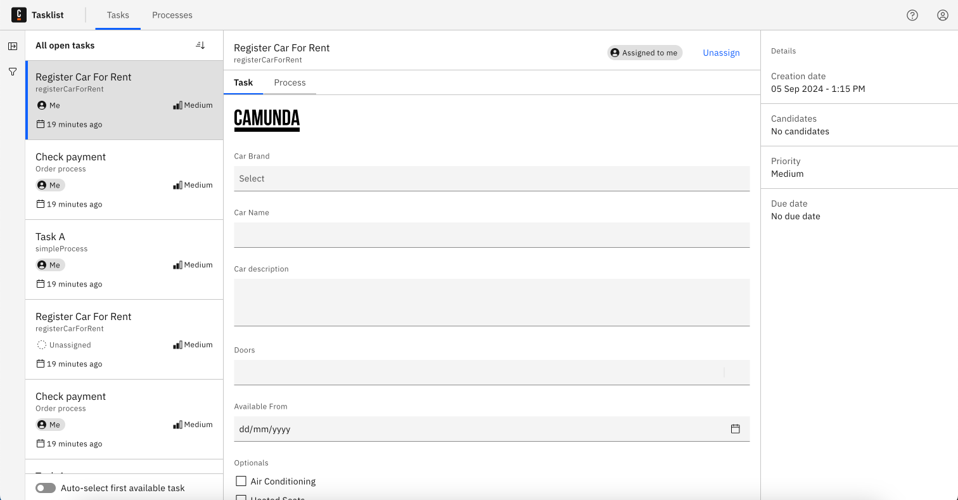Open the user account icon
This screenshot has height=500, width=958.
[942, 15]
